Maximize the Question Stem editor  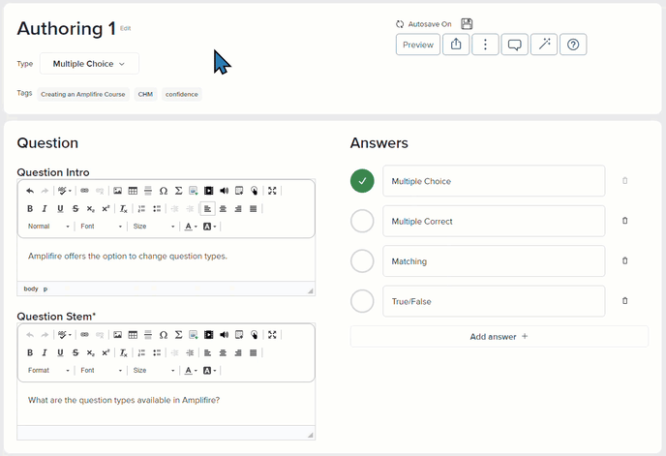pos(272,335)
